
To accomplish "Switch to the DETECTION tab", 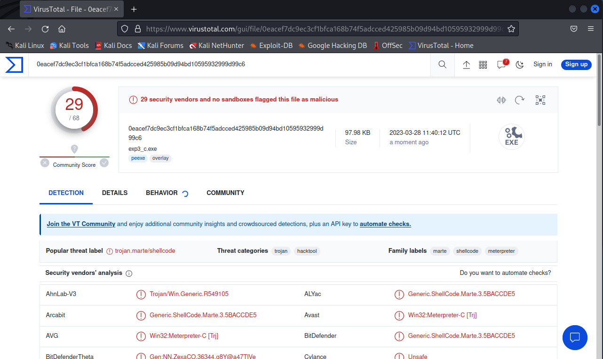I will 66,193.
